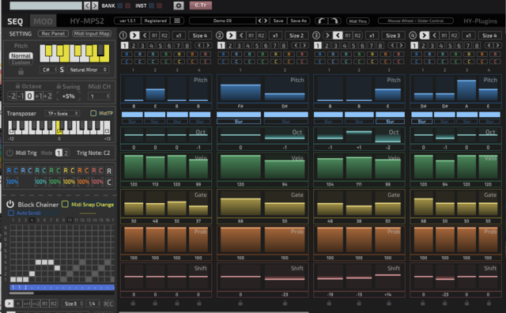This screenshot has height=313, width=506.
Task: Select previous preset arrow beside Demo 09
Action: point(259,21)
